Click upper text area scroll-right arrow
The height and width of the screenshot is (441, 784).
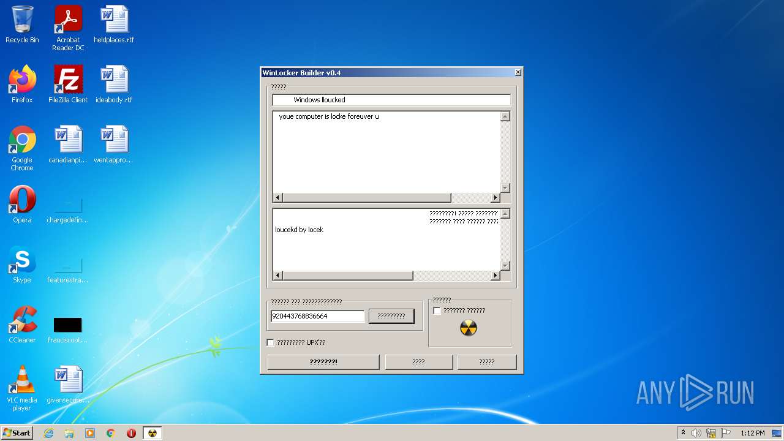click(x=496, y=197)
